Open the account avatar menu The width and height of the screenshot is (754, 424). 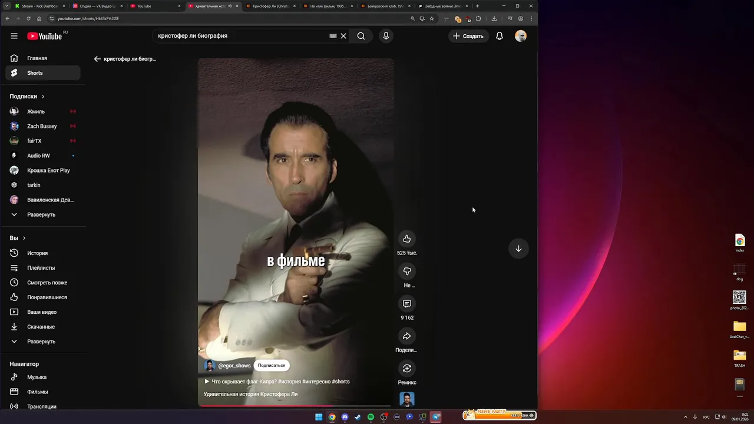click(x=521, y=36)
